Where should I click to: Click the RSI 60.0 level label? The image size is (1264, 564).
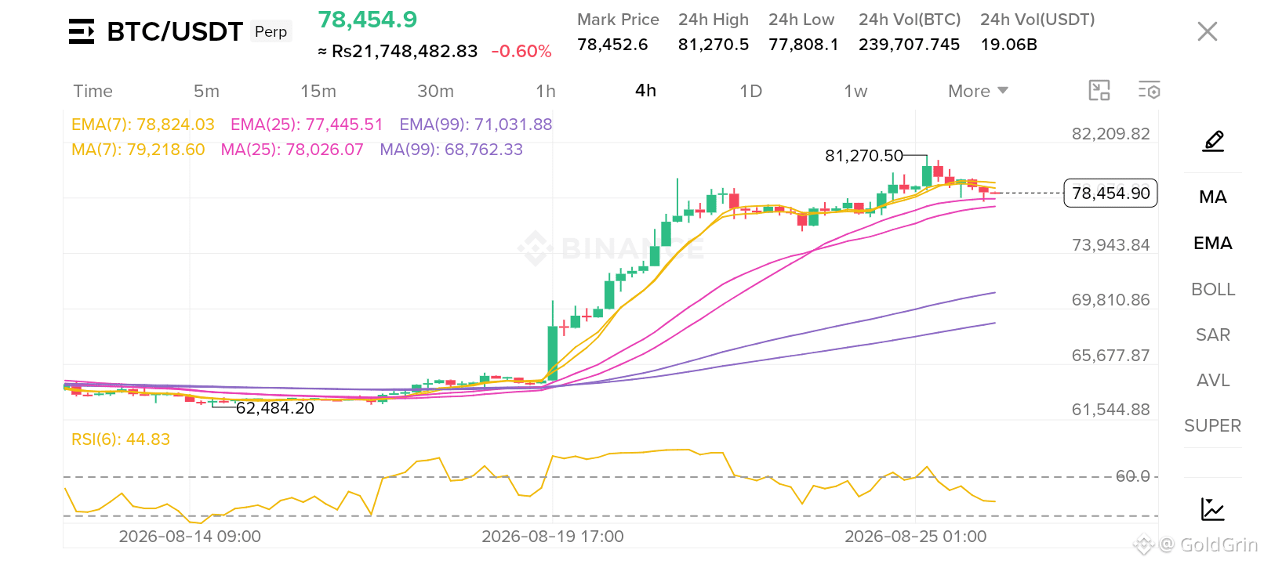tap(1133, 476)
